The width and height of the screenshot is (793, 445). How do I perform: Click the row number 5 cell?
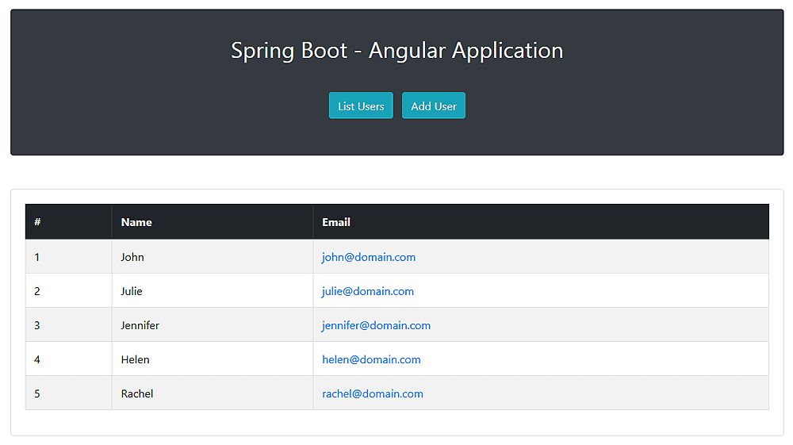tap(37, 393)
